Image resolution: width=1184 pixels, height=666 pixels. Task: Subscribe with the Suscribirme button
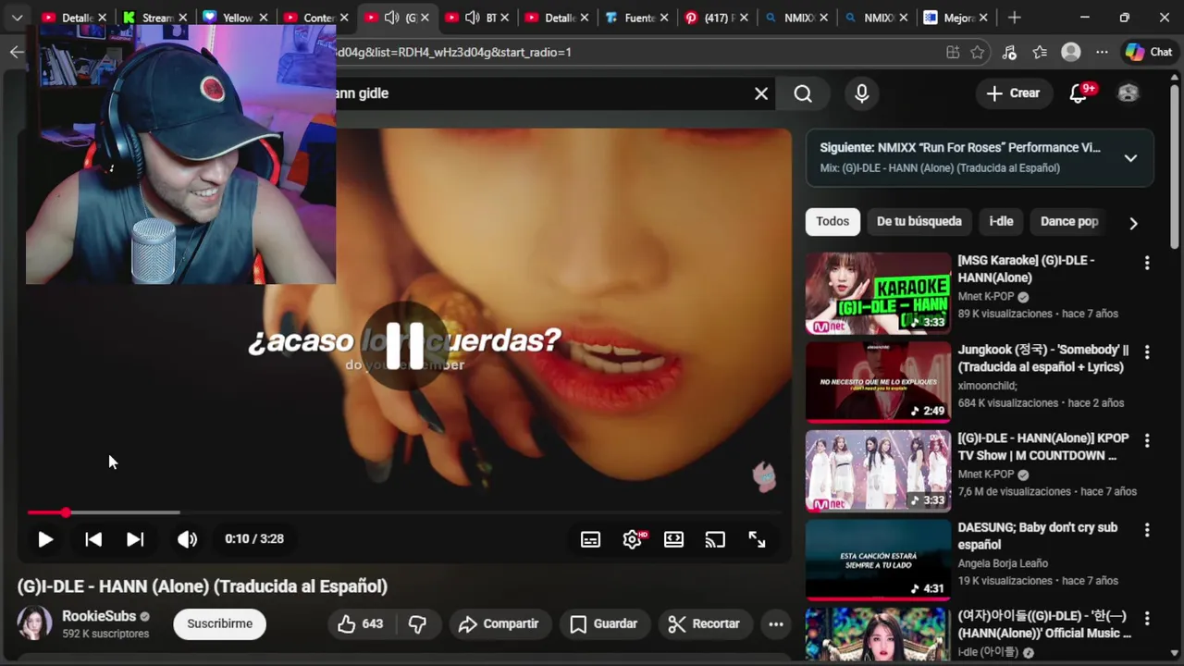point(219,624)
